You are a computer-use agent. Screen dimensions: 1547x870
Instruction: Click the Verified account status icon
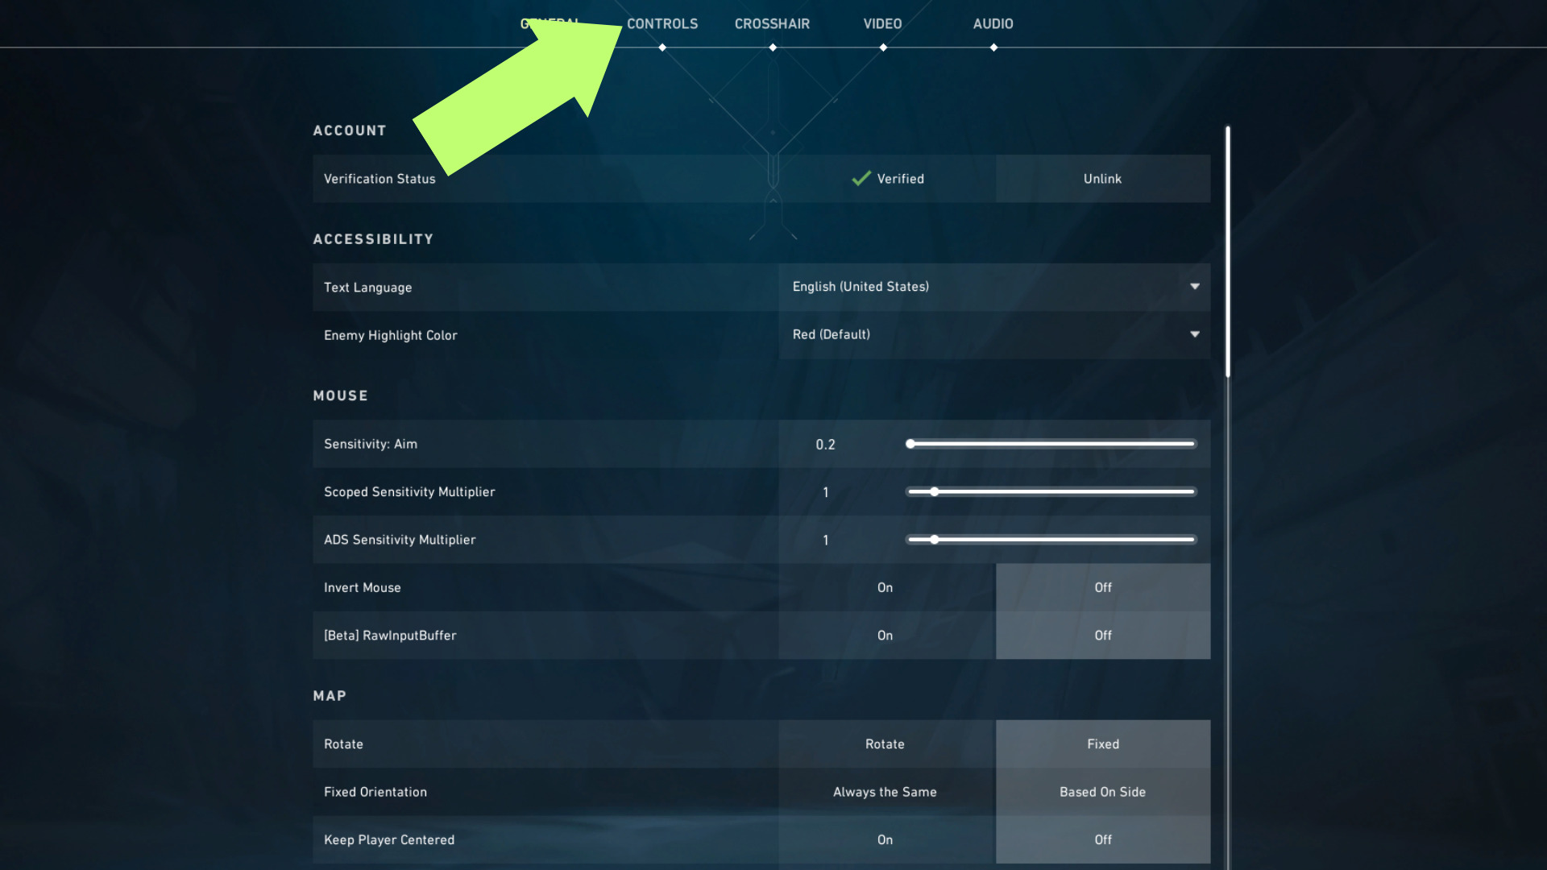pyautogui.click(x=857, y=177)
